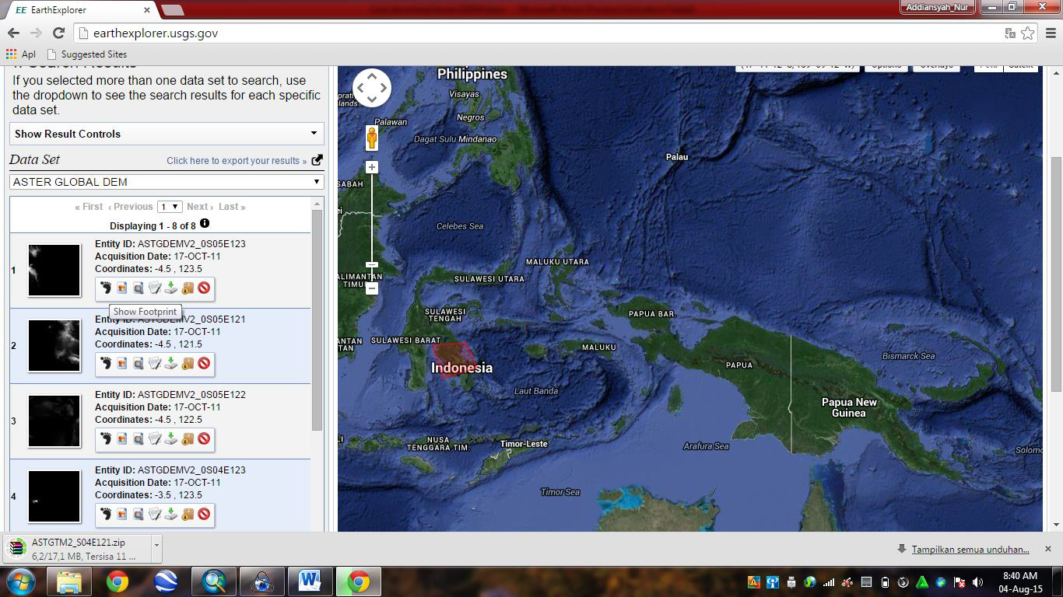Go back with the browser back arrow
1063x597 pixels.
[13, 33]
